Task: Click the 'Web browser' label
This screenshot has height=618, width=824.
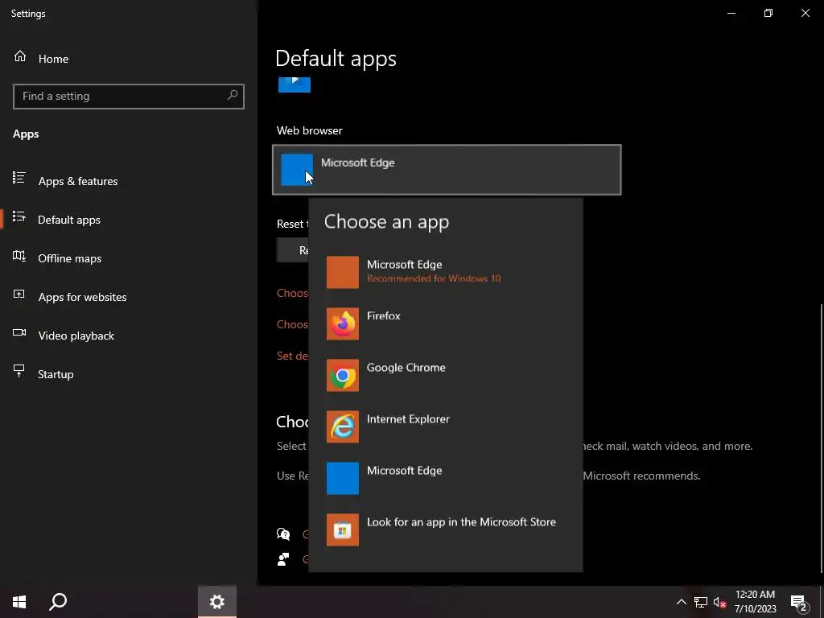Action: pyautogui.click(x=310, y=130)
